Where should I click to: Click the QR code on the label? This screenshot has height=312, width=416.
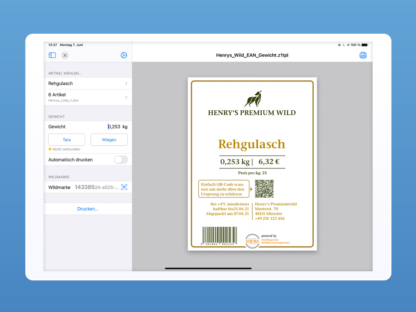264,188
